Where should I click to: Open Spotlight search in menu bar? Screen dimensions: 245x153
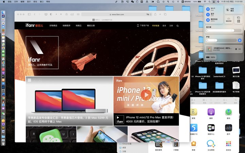pos(209,2)
